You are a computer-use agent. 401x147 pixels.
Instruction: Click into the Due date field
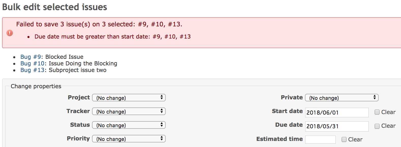tap(337, 126)
